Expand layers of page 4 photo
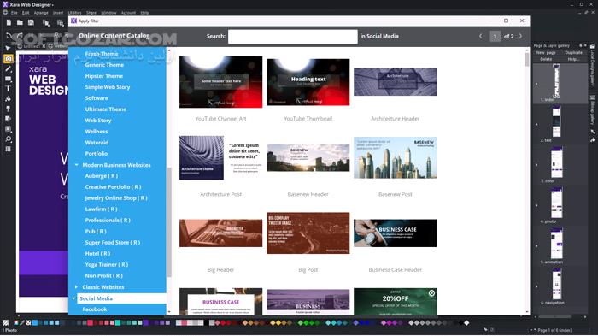The width and height of the screenshot is (598, 336). tap(536, 205)
